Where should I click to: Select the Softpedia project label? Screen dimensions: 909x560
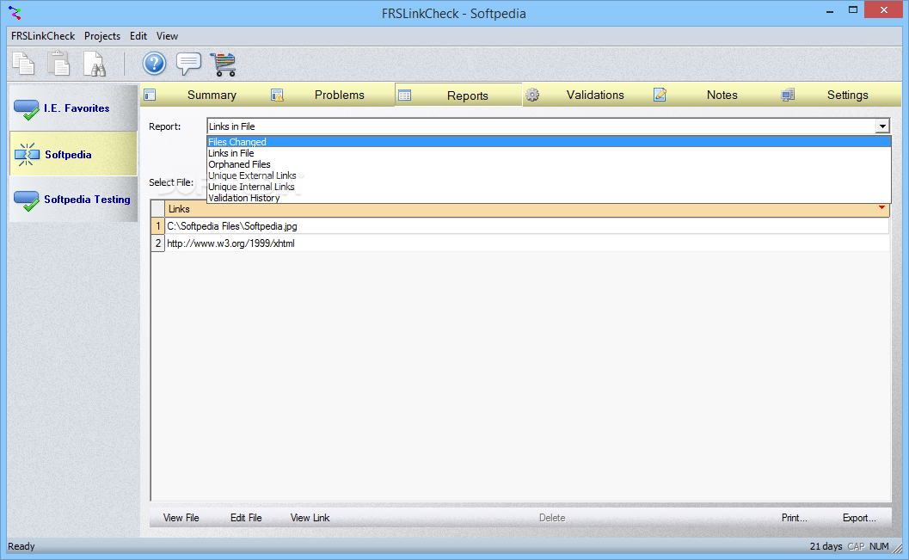point(68,155)
